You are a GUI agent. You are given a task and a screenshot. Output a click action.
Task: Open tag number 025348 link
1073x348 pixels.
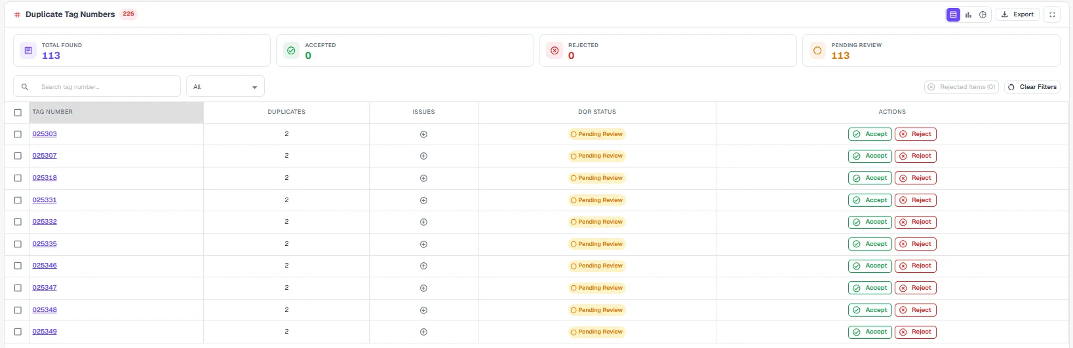click(45, 309)
